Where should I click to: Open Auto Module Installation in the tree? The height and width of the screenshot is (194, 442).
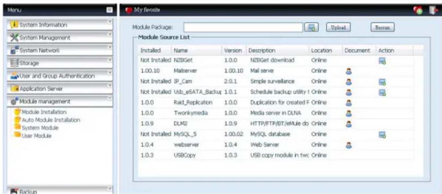tap(51, 120)
